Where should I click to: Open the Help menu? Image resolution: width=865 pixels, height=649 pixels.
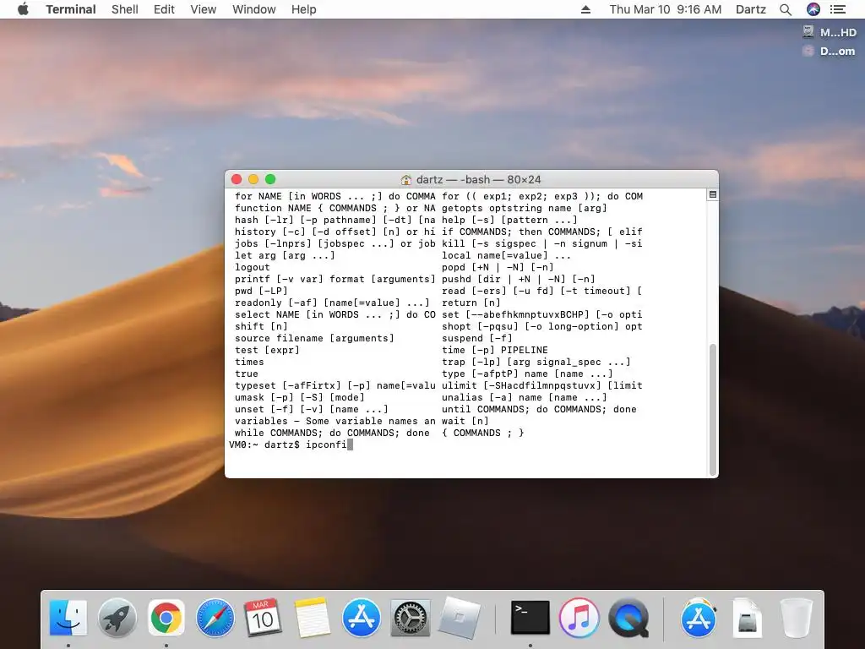[x=303, y=9]
